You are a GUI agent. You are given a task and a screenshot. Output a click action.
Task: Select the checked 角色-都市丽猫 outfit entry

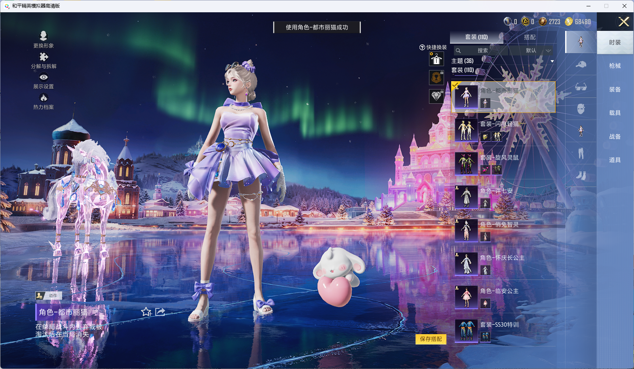[x=503, y=97]
